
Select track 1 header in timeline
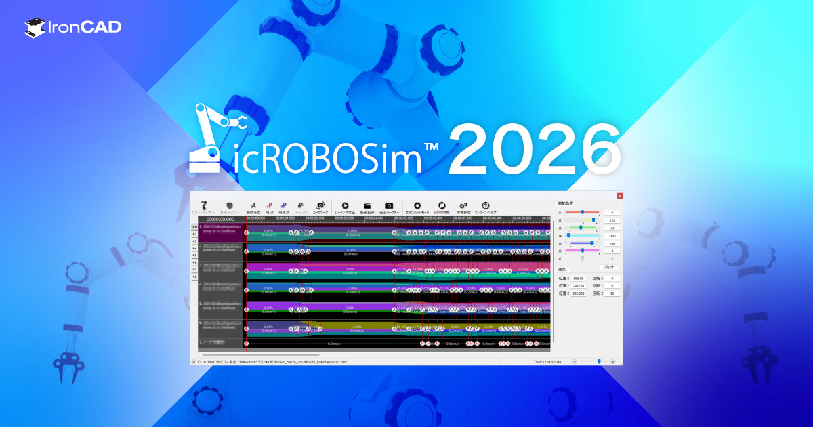[x=220, y=232]
